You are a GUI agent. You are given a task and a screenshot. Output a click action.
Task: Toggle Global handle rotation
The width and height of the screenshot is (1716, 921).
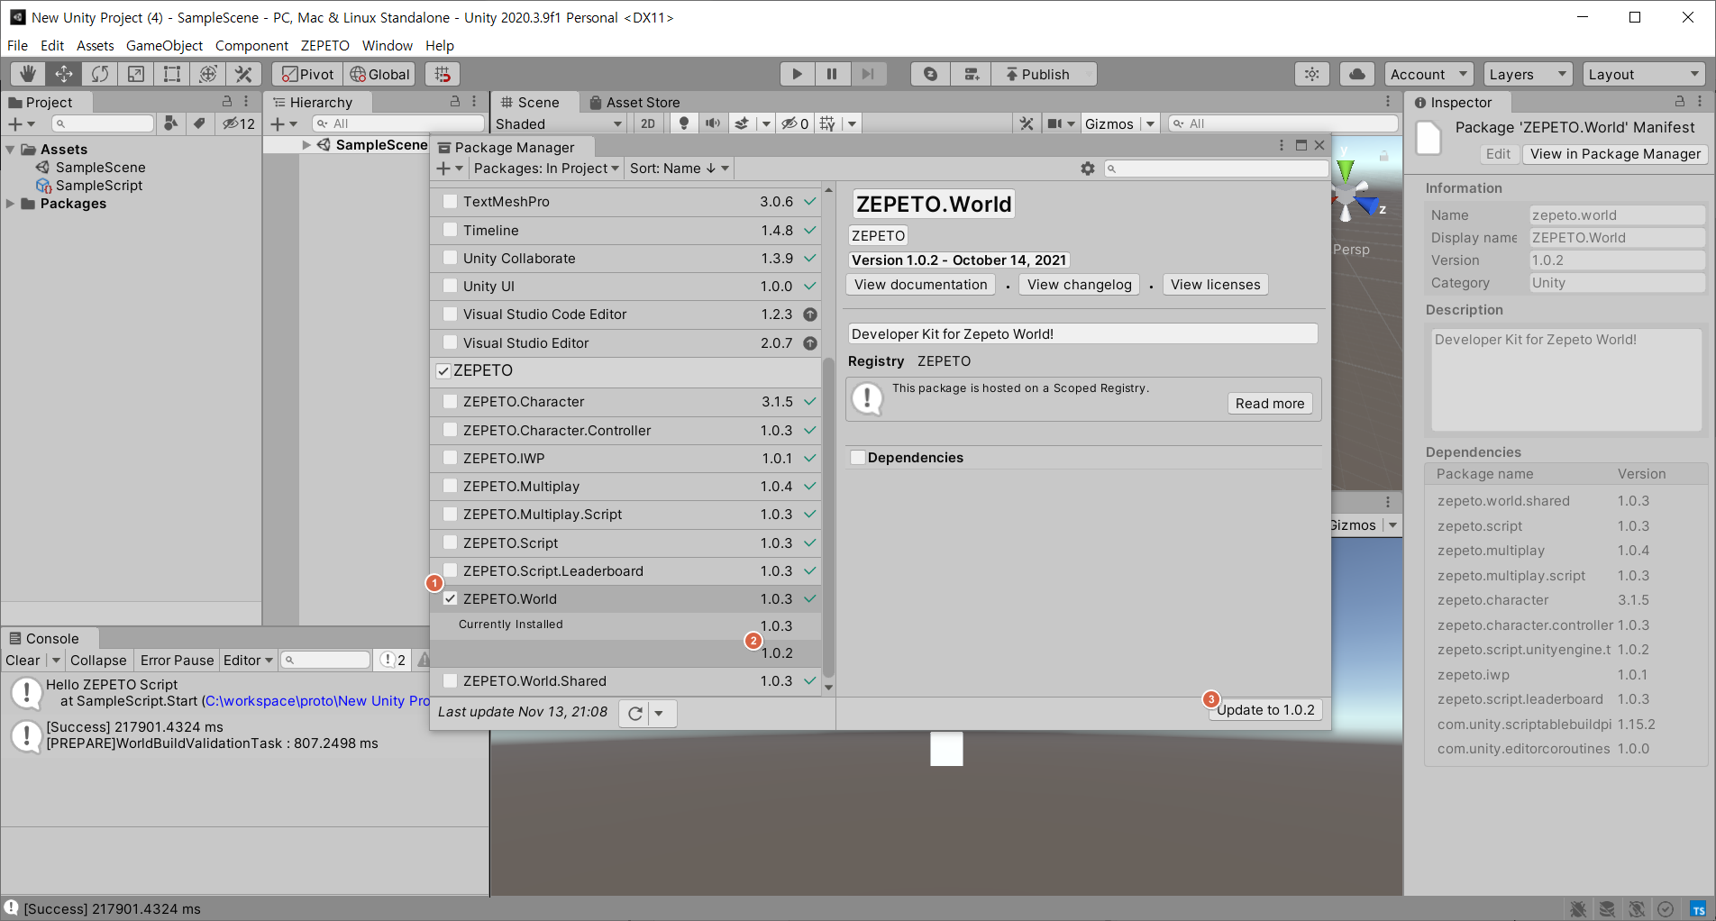tap(379, 74)
